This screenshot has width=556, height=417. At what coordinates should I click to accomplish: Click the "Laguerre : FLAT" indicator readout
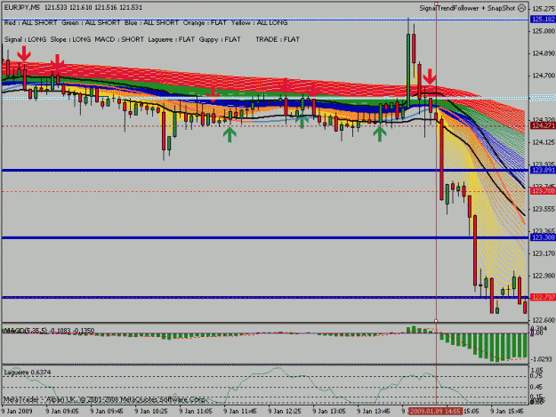172,39
